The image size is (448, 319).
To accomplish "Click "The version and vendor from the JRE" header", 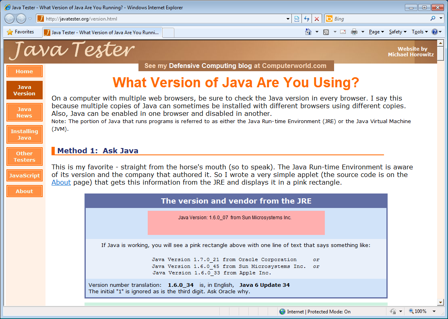I will (x=236, y=201).
